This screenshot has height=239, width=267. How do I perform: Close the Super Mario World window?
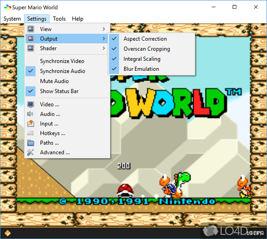(256, 7)
